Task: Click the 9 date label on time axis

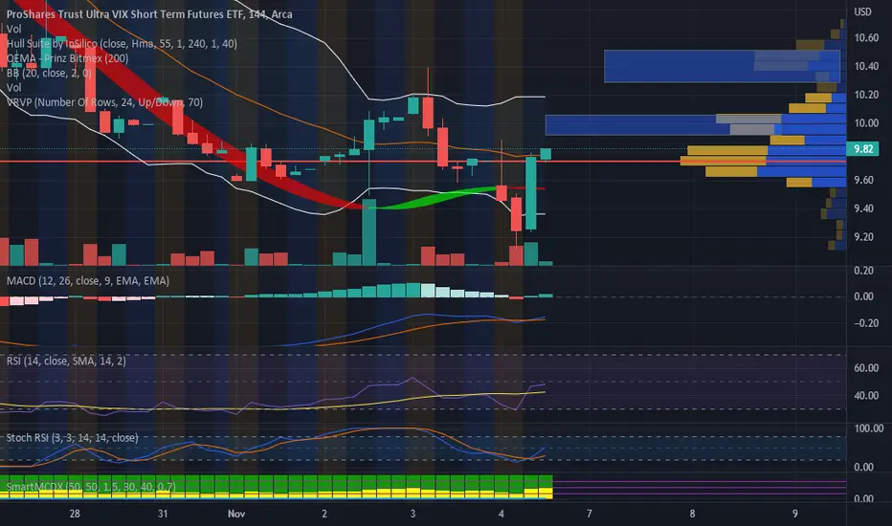Action: [x=794, y=514]
